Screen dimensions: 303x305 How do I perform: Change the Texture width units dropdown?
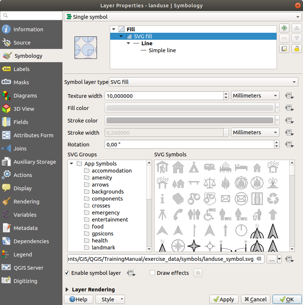click(x=255, y=95)
